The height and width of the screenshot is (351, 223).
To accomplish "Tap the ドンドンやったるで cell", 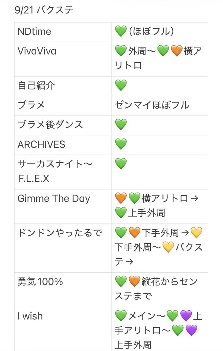I will pos(63,248).
